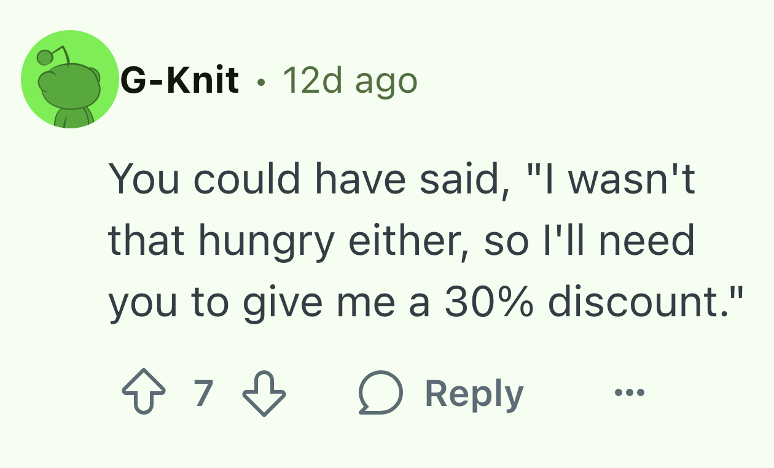Open G-Knit's green Snoo avatar
This screenshot has width=774, height=468.
[x=69, y=79]
